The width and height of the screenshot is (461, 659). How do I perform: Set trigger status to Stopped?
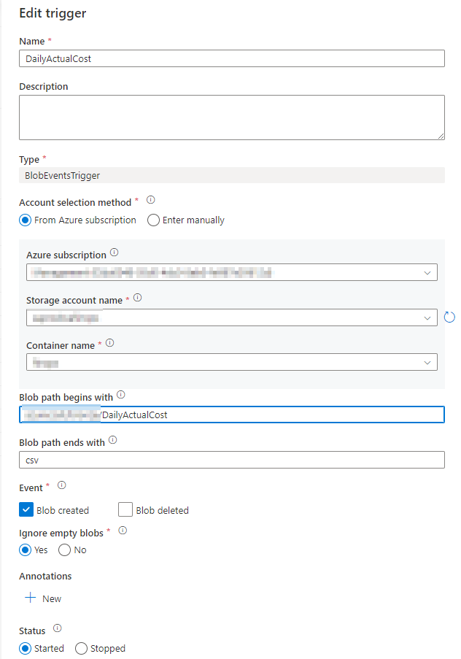pos(82,648)
